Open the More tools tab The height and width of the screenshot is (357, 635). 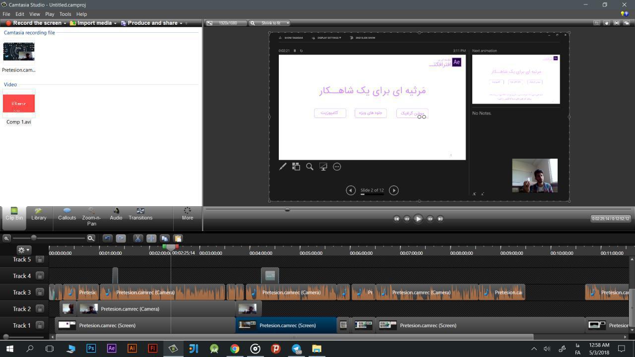point(188,214)
